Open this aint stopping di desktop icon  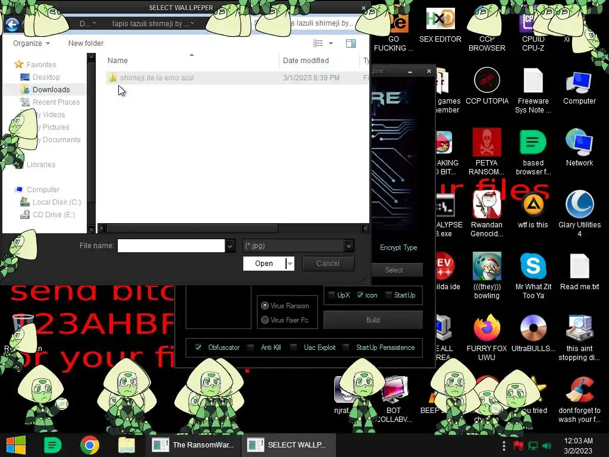579,337
